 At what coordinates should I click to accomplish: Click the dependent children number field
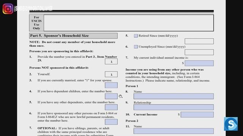pyautogui.click(x=111, y=96)
